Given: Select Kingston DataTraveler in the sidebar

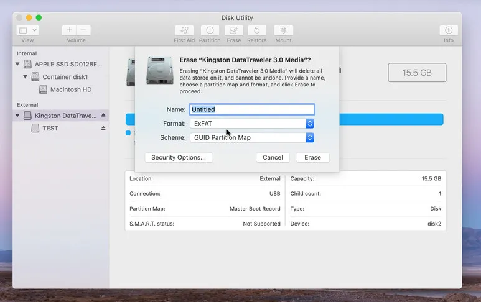Looking at the screenshot, I should coord(65,116).
